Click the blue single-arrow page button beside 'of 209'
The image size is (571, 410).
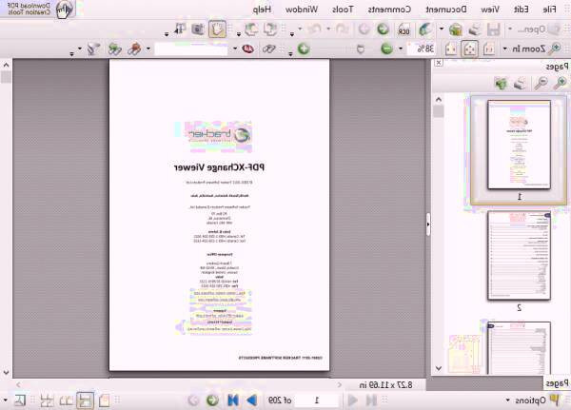(252, 400)
